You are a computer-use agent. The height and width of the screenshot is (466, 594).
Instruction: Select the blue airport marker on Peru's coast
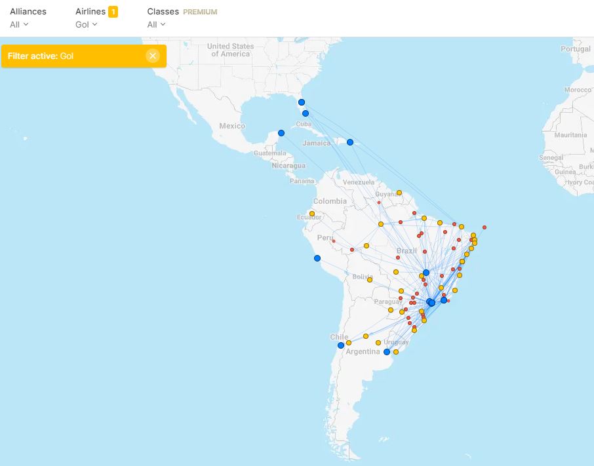[317, 258]
